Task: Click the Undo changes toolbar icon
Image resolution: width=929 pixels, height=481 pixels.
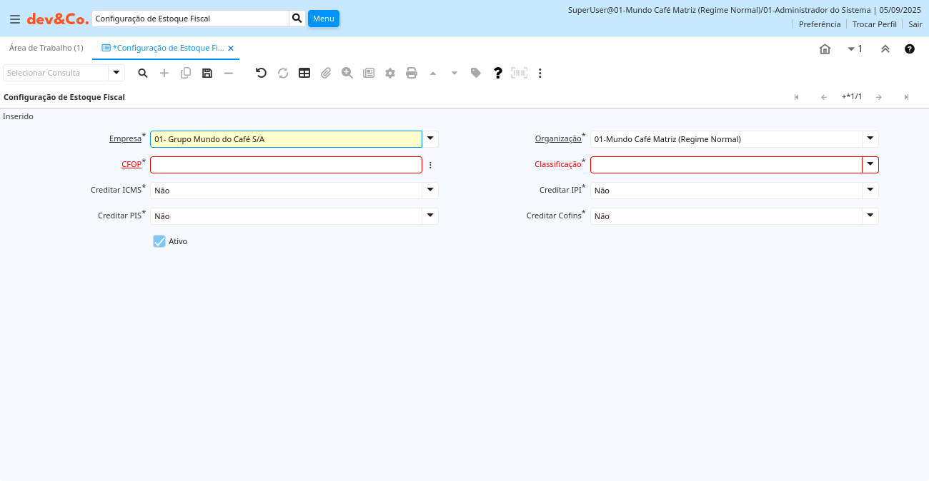Action: coord(261,73)
